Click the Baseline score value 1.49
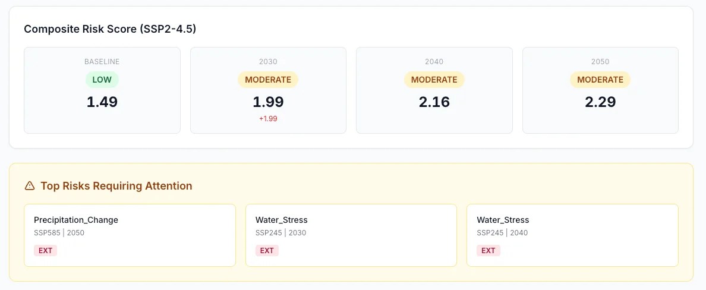This screenshot has width=706, height=290. (102, 102)
